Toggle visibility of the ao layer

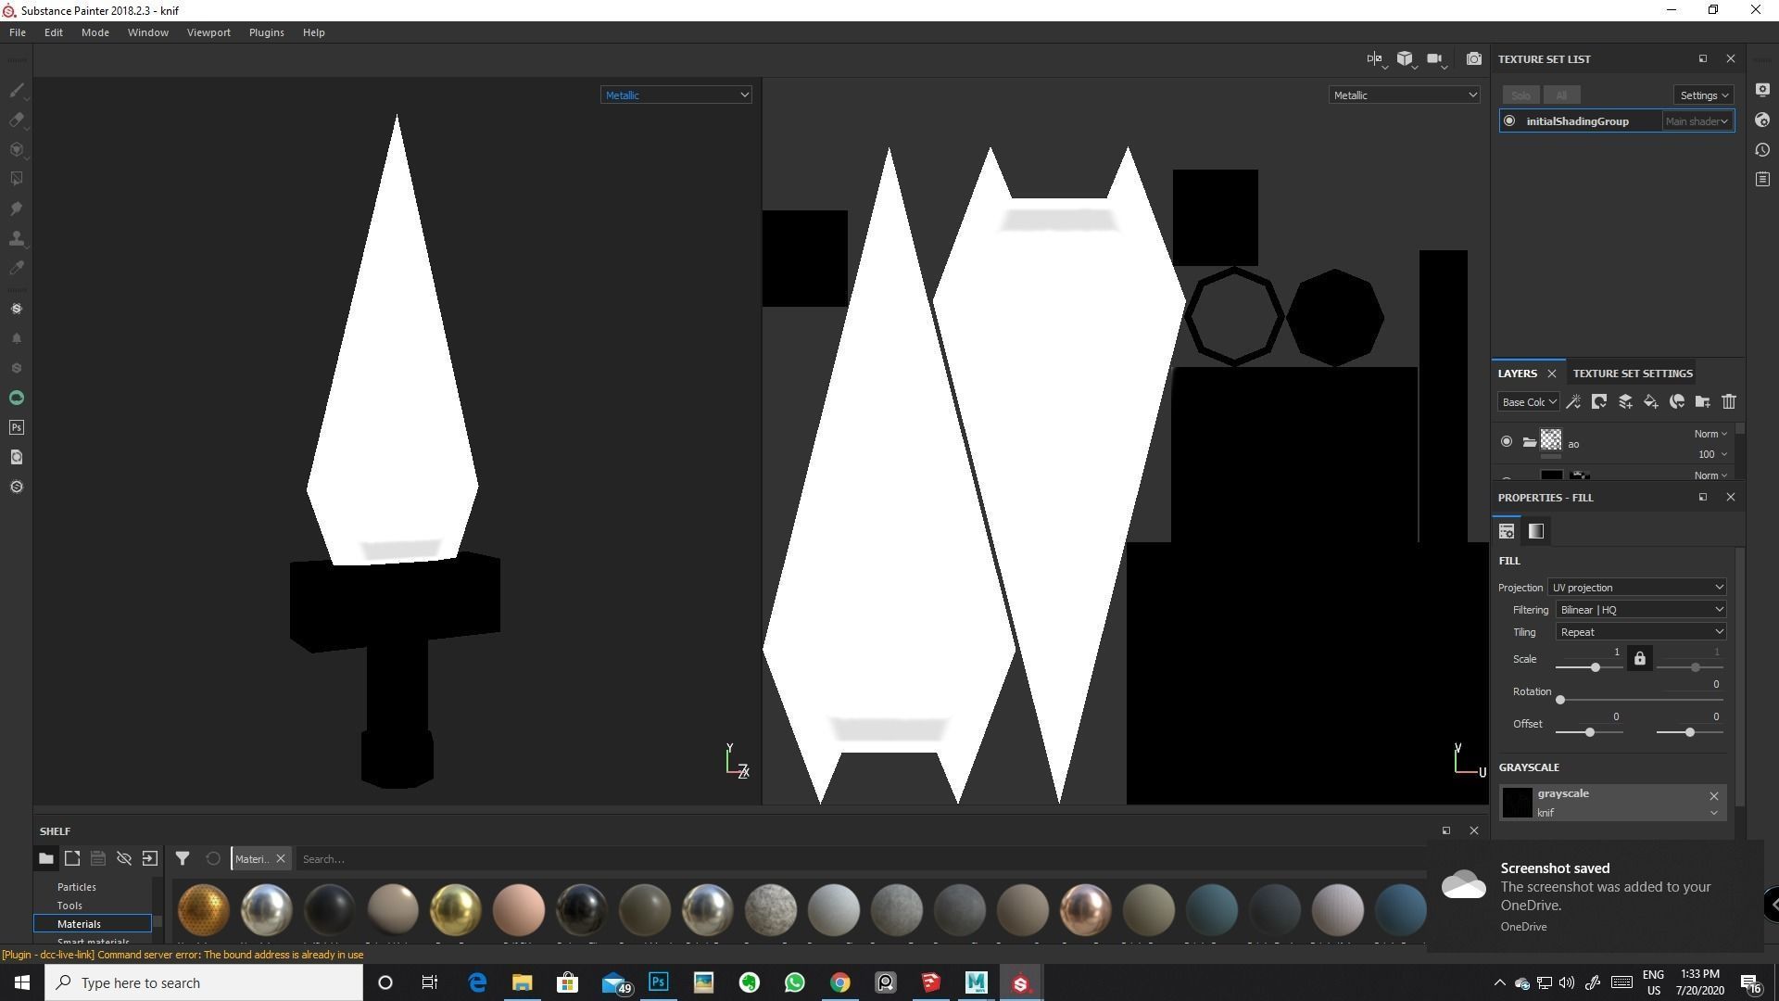[1507, 442]
